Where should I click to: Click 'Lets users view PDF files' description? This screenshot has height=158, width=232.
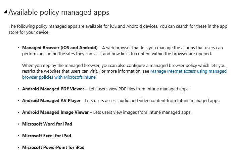[x=139, y=89]
